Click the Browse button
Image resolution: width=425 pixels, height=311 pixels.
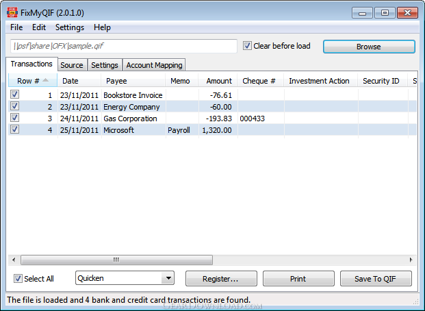click(x=369, y=47)
